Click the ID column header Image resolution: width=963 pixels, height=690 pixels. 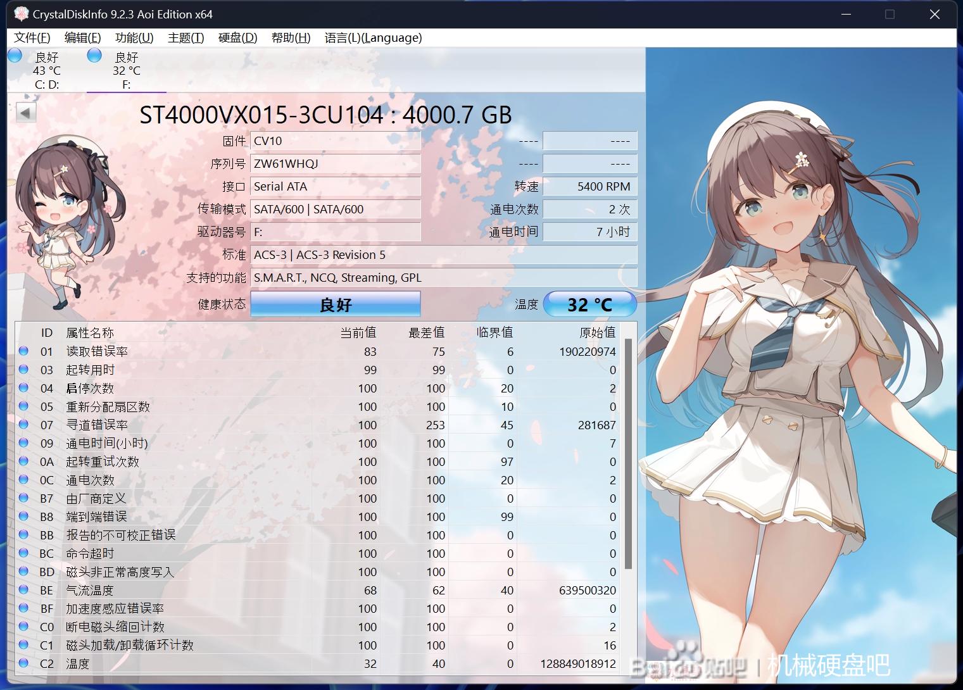pyautogui.click(x=47, y=333)
